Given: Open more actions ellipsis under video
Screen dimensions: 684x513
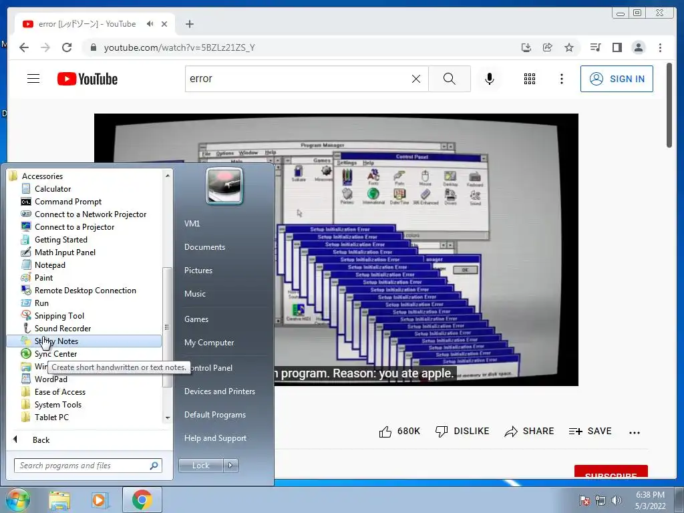Looking at the screenshot, I should point(635,432).
